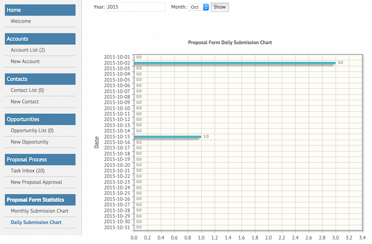Open the Monthly Submission Chart
The width and height of the screenshot is (372, 244).
[x=40, y=211]
